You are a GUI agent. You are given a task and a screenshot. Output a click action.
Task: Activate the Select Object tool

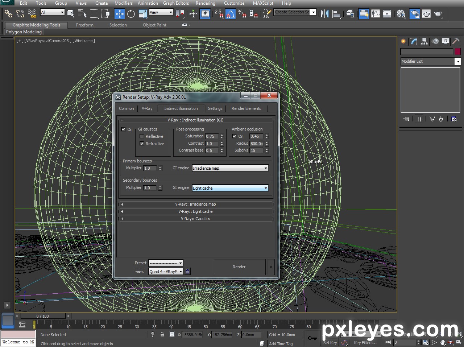(x=71, y=14)
